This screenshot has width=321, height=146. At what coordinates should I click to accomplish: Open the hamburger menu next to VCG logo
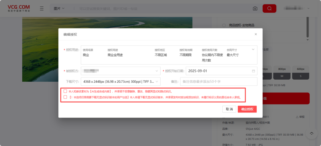click(42, 9)
